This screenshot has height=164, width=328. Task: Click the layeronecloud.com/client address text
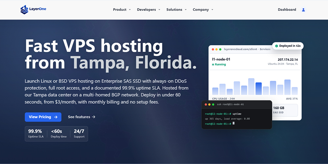point(247,50)
